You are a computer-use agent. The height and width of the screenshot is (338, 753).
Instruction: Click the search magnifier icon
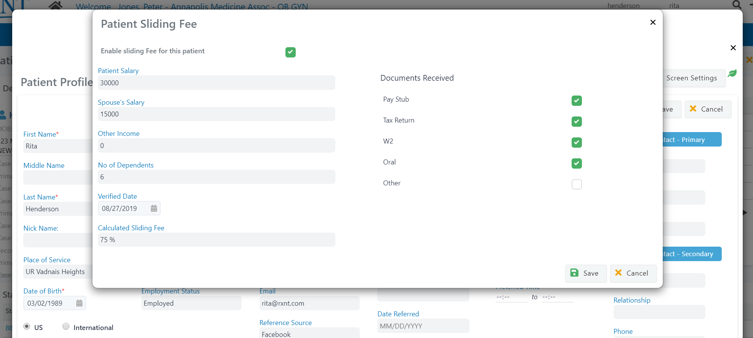coord(737,5)
